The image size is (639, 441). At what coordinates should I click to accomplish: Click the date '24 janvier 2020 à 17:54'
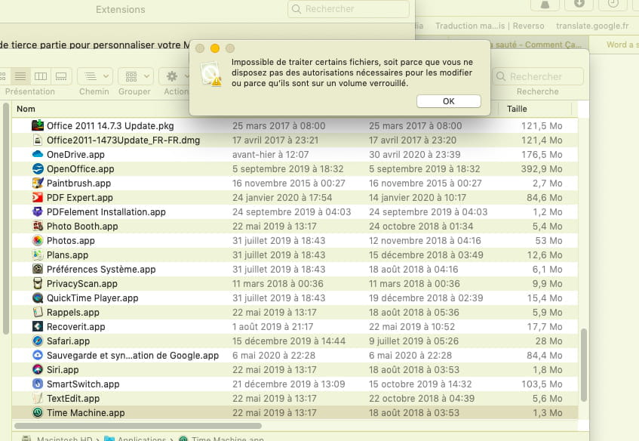282,198
